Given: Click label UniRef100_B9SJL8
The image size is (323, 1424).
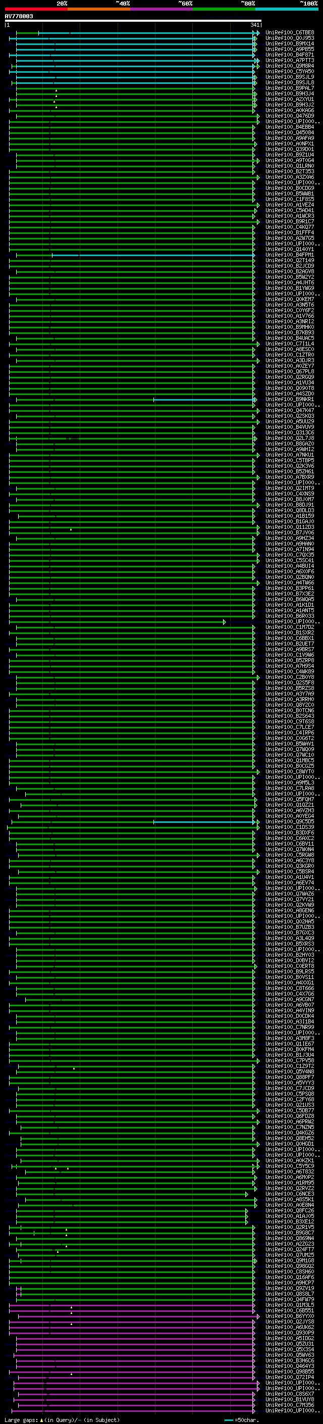Looking at the screenshot, I should [290, 82].
